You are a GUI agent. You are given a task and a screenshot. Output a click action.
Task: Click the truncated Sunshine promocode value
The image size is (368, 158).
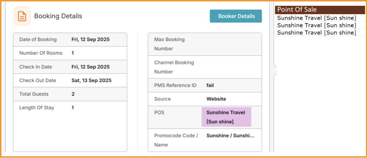230,136
